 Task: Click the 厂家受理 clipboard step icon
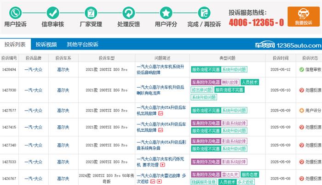pos(91,13)
